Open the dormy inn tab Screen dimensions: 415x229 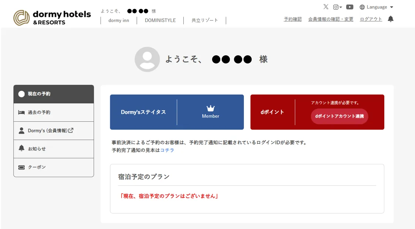[x=119, y=20]
